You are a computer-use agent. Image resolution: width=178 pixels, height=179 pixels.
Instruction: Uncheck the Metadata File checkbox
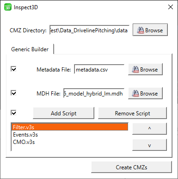click(x=13, y=69)
